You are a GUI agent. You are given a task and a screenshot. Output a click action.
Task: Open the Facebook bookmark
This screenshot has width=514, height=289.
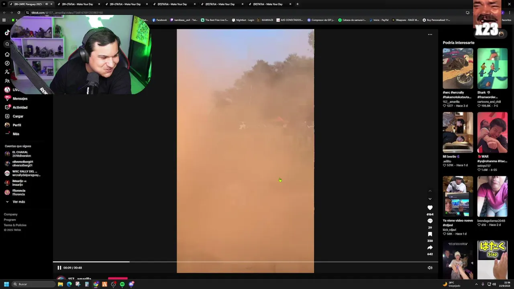tap(159, 20)
